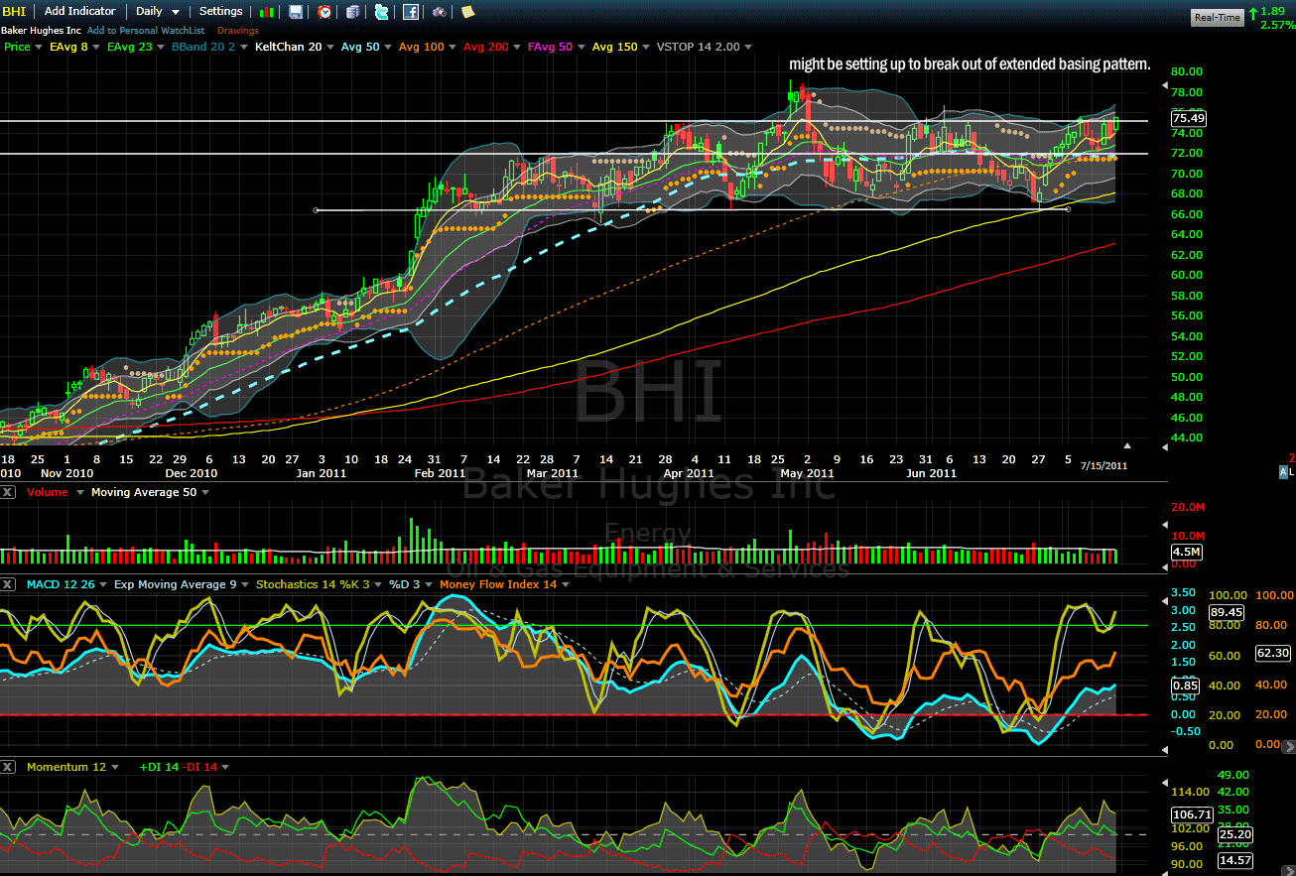Click the 75.49 current price label
The width and height of the screenshot is (1296, 876).
coord(1190,118)
